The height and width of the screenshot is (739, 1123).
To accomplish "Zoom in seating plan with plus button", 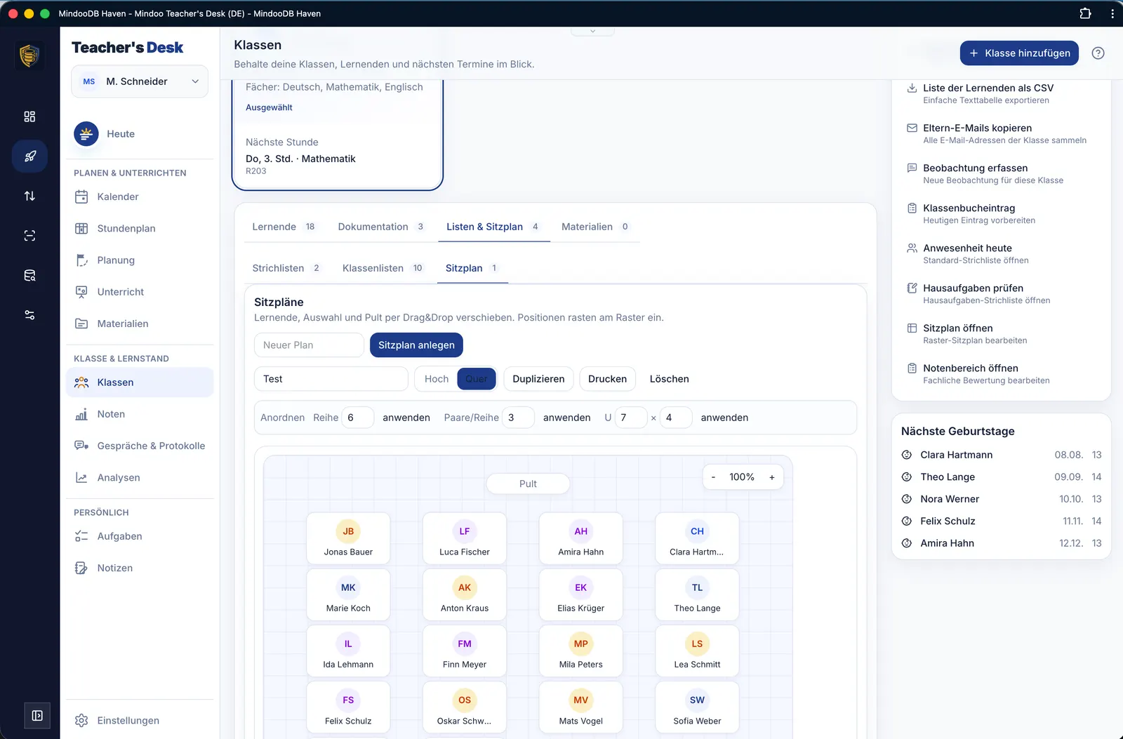I will 771,477.
